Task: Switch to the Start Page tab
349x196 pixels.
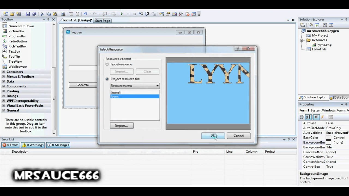Action: point(103,21)
